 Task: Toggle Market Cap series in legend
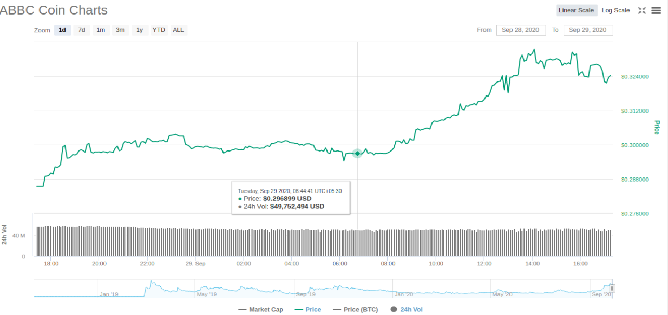point(260,310)
